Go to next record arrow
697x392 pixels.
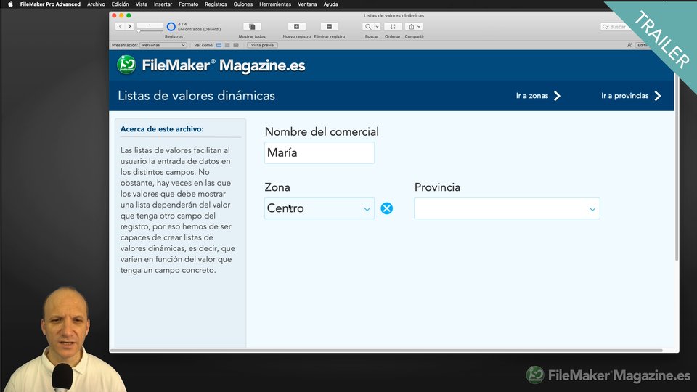(129, 27)
